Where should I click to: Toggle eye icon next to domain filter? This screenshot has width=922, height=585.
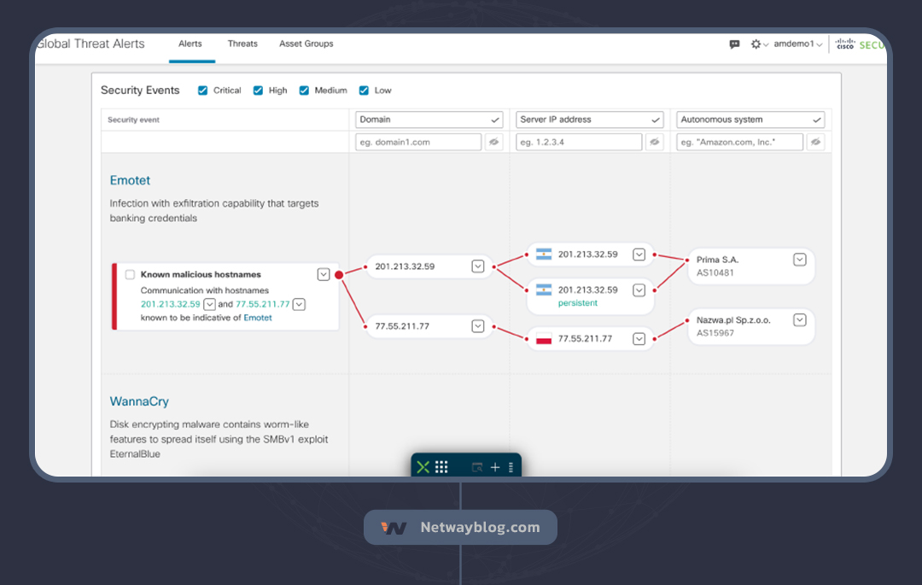tap(493, 142)
